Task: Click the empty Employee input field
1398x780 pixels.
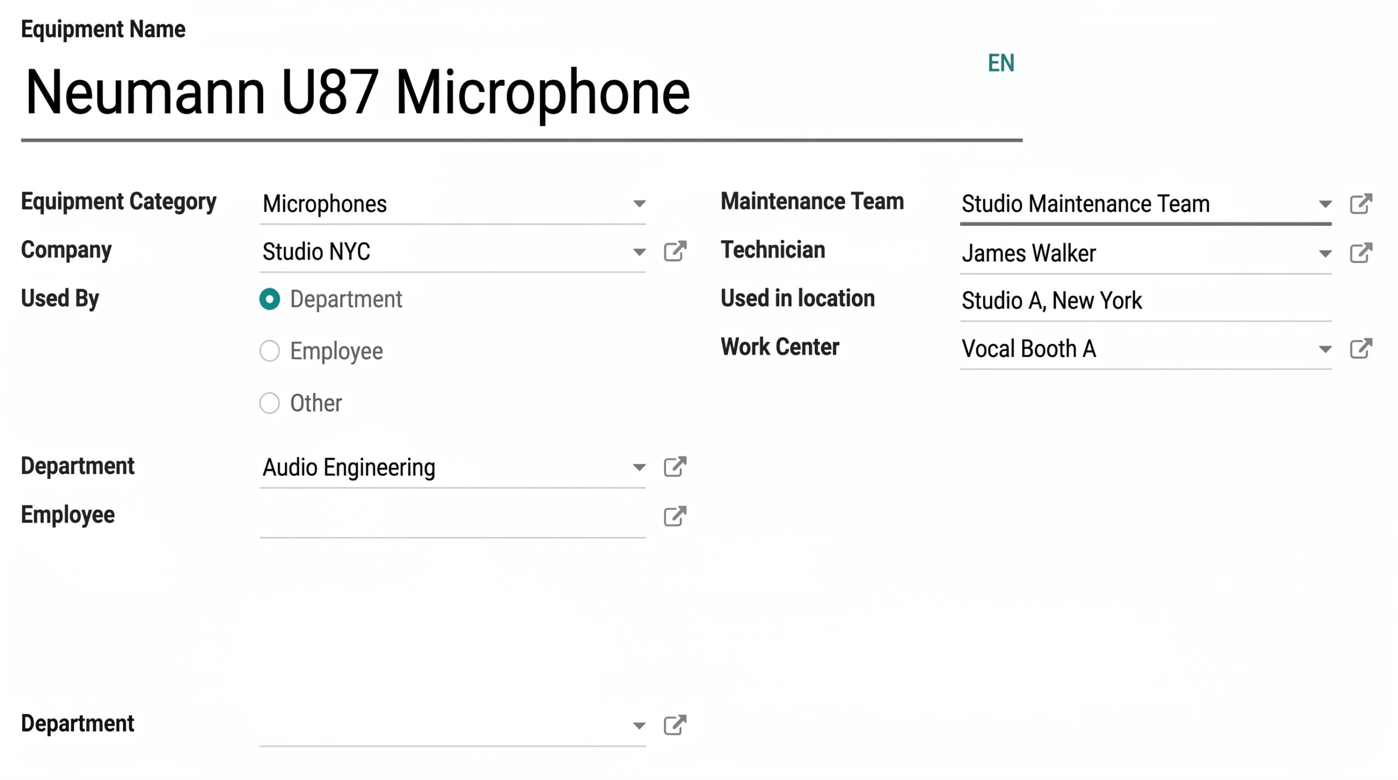Action: coord(453,516)
